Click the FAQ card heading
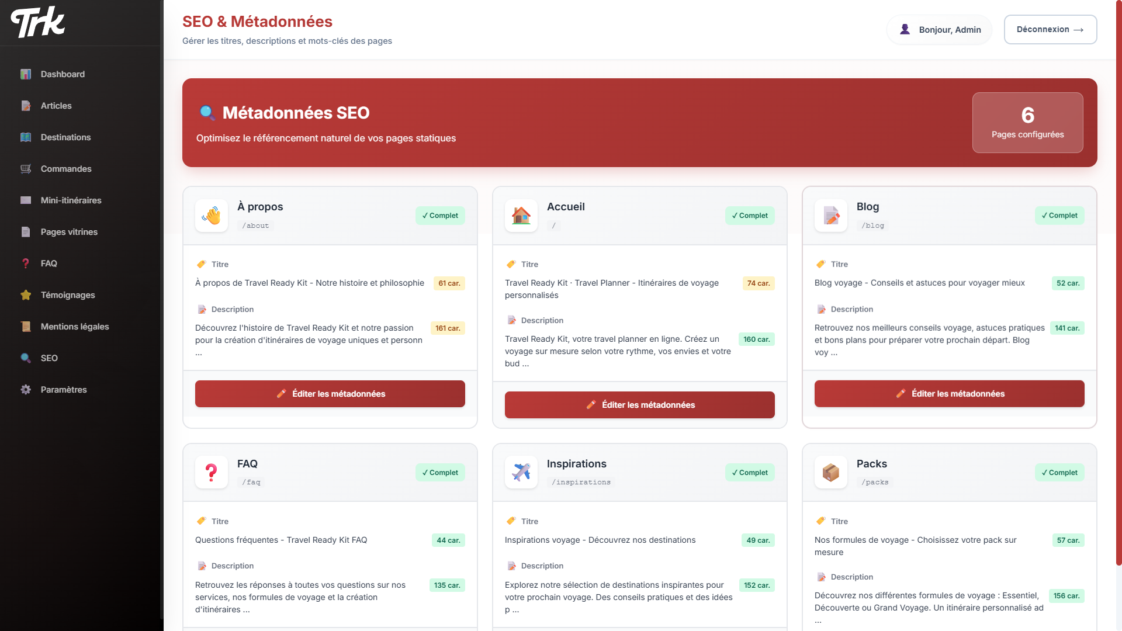 coord(247,464)
